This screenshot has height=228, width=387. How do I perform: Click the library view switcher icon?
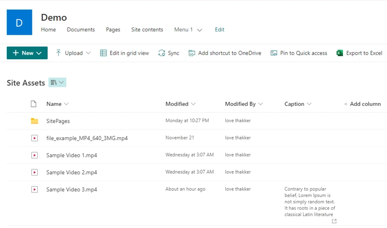54,83
